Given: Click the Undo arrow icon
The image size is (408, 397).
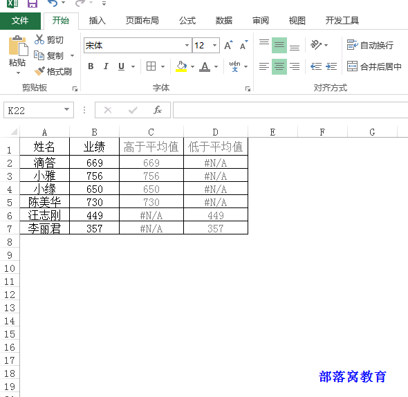Looking at the screenshot, I should (x=53, y=3).
